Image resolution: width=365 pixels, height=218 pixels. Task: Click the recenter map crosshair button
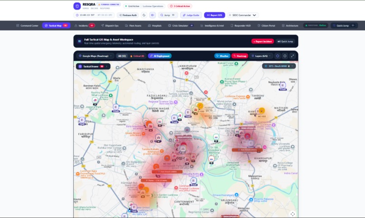tap(293, 214)
